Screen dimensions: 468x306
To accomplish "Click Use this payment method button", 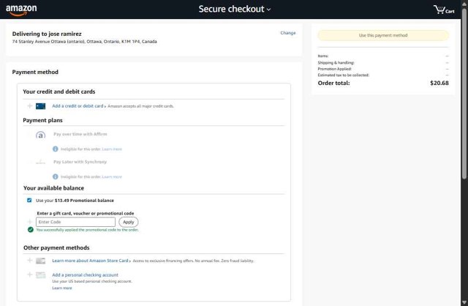I will click(383, 35).
